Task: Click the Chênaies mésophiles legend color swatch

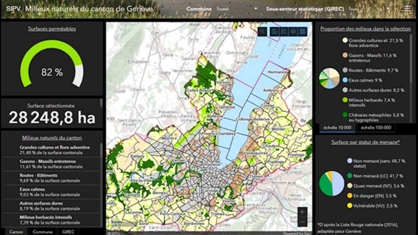Action: [345, 115]
